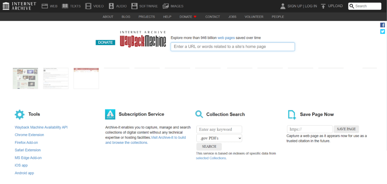This screenshot has width=387, height=184.
Task: Click the Internet Archive logo icon
Action: pos(6,6)
